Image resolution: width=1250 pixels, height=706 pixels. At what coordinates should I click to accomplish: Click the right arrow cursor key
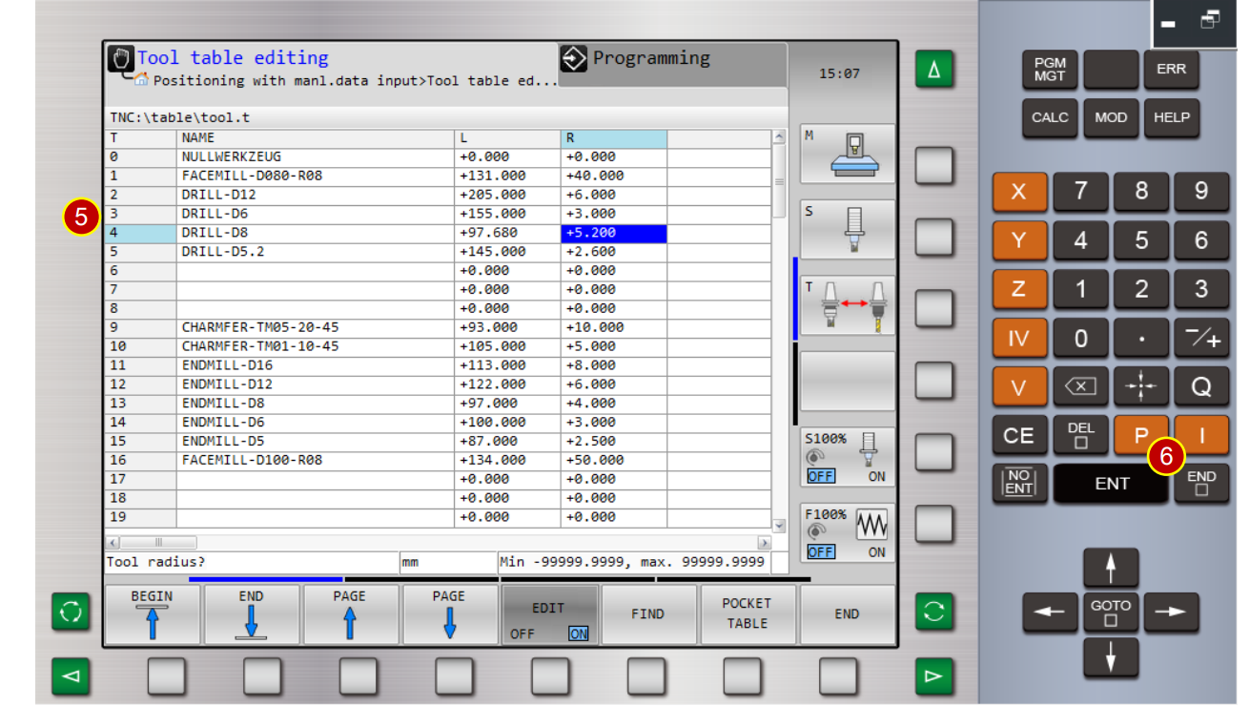(1172, 612)
